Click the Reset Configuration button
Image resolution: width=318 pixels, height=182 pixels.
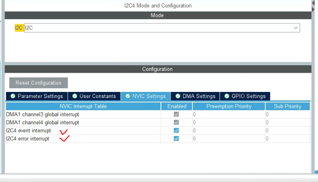38,83
